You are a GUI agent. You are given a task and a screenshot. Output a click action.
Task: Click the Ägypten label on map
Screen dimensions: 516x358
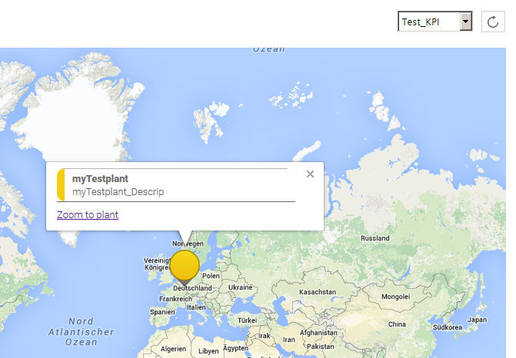[235, 348]
